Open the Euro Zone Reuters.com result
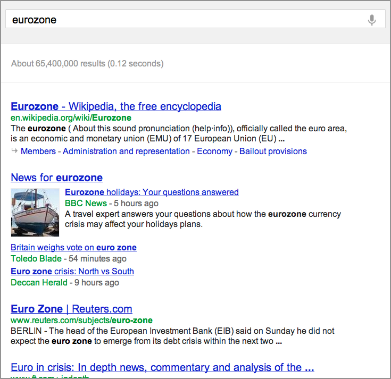 71,309
